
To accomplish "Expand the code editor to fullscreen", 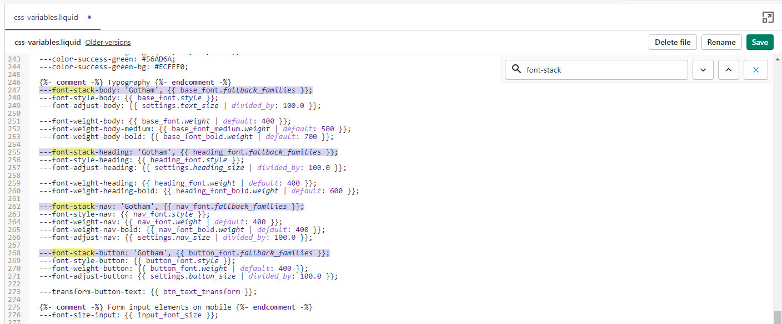I will (768, 17).
